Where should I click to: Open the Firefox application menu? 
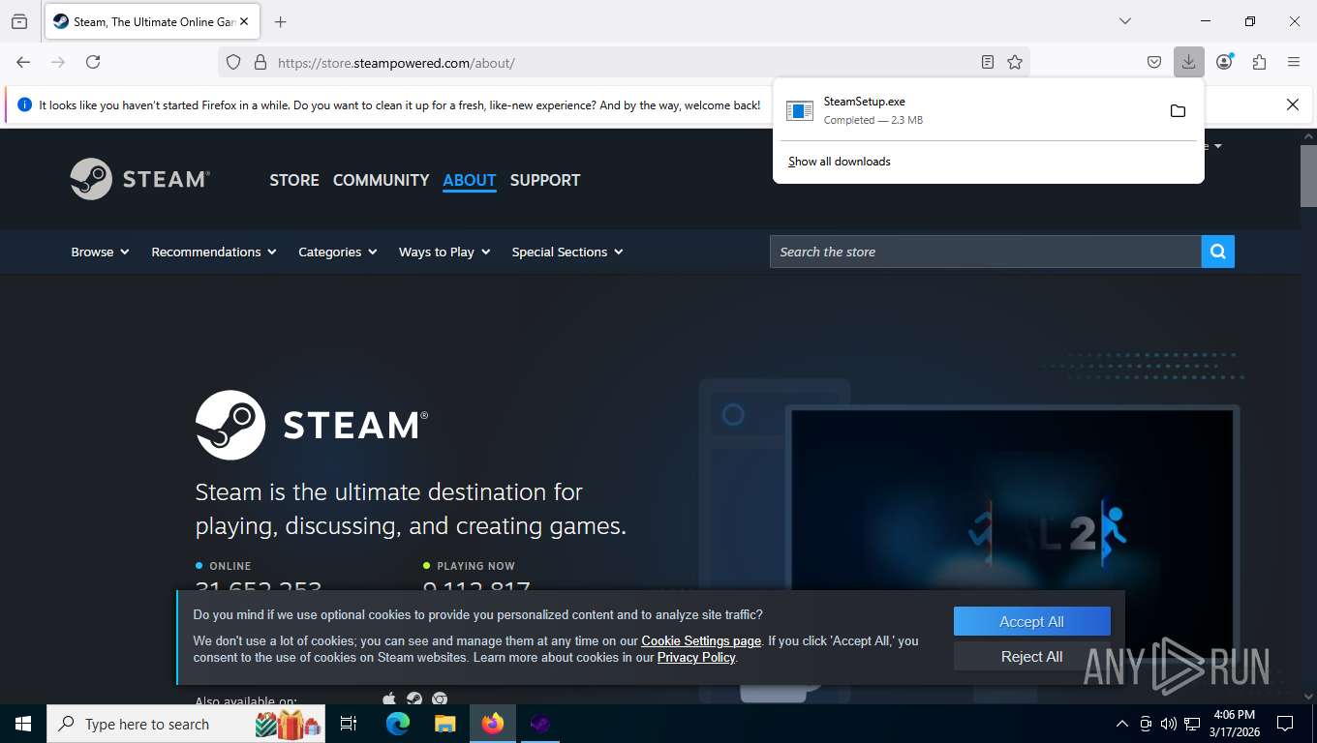pos(1294,62)
